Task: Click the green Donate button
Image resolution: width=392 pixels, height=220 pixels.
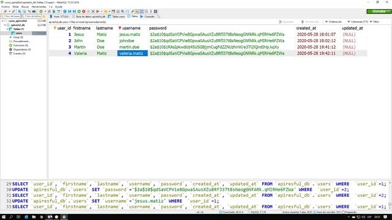Action: (379, 12)
